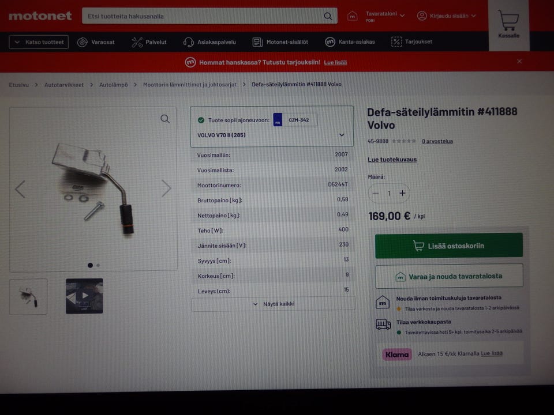The image size is (554, 415).
Task: Open Motonet-sisällöt menu item
Action: pos(287,42)
